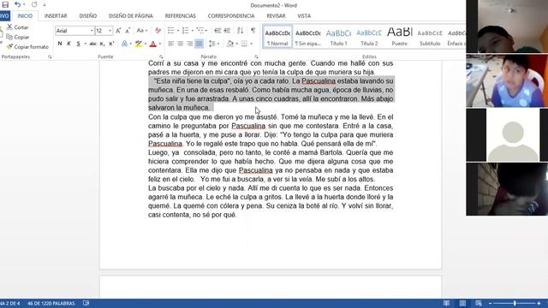Switch to DISEÑO tab
This screenshot has height=308, width=548.
(87, 16)
